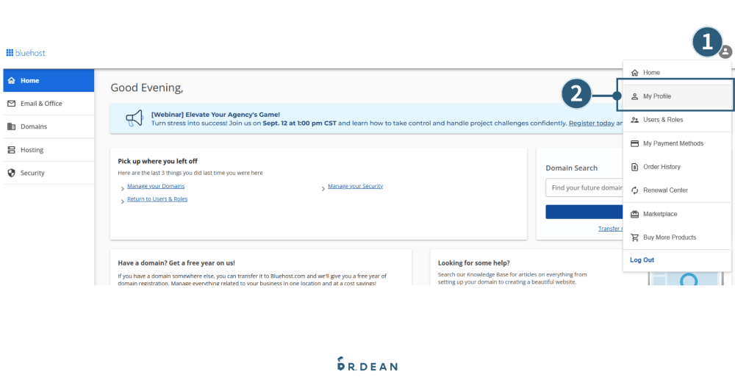Click the Renewal Center refresh icon
The image size is (735, 383).
(x=635, y=190)
